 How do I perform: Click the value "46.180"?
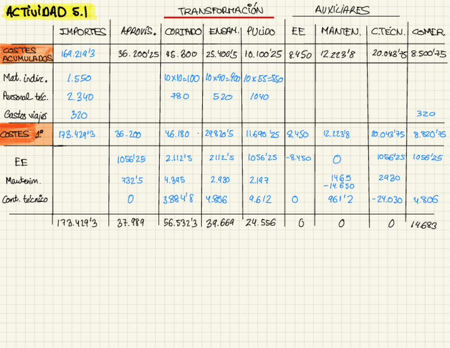coord(177,134)
